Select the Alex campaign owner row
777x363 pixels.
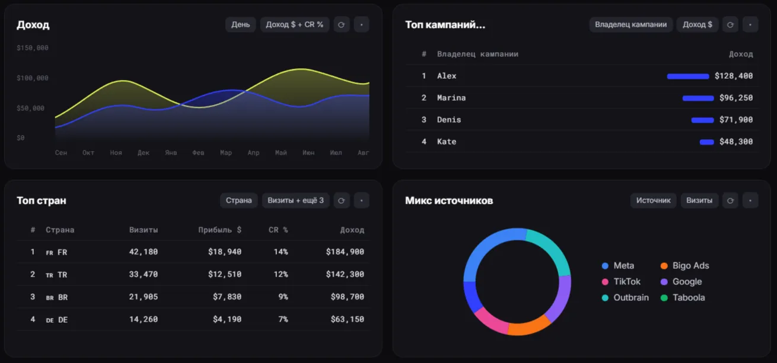click(581, 76)
